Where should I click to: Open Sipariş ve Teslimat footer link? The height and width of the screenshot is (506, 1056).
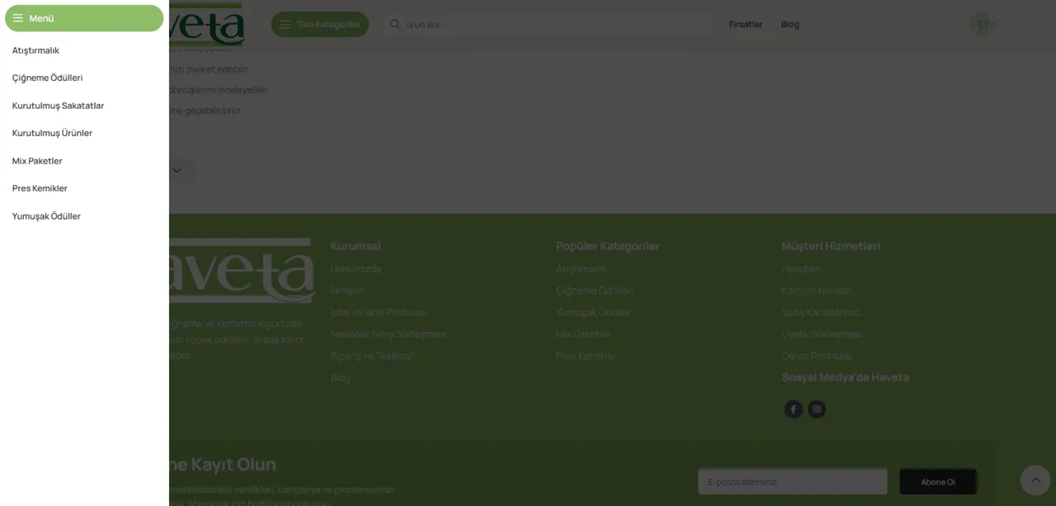[372, 356]
